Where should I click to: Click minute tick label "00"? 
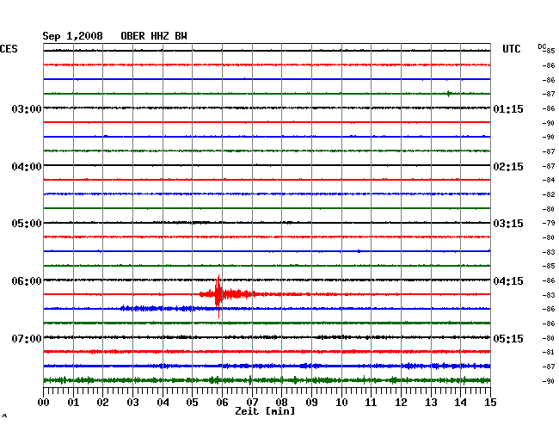click(44, 403)
